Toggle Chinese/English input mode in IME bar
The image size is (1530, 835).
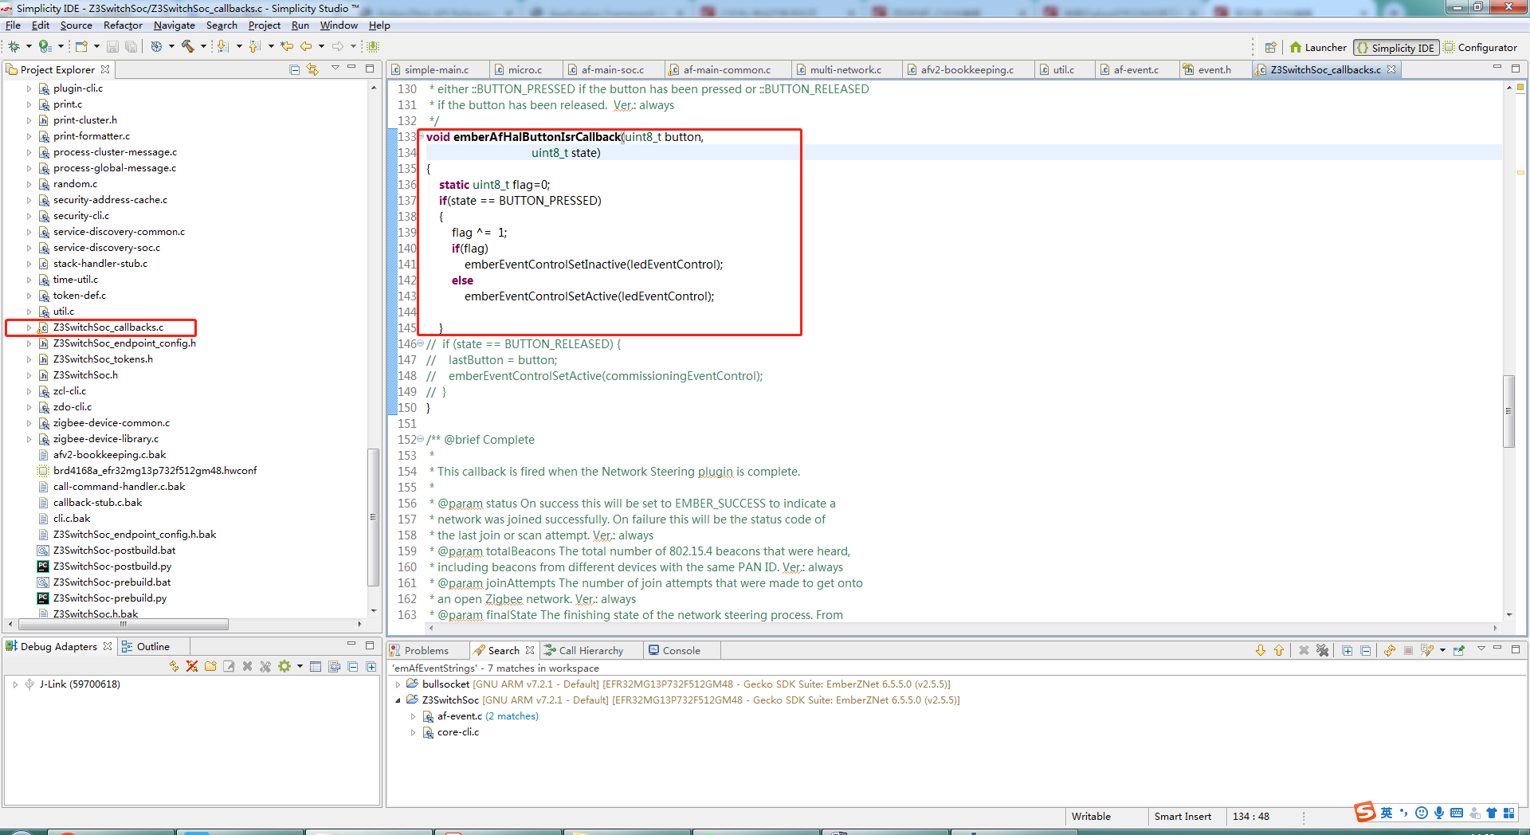(1387, 813)
